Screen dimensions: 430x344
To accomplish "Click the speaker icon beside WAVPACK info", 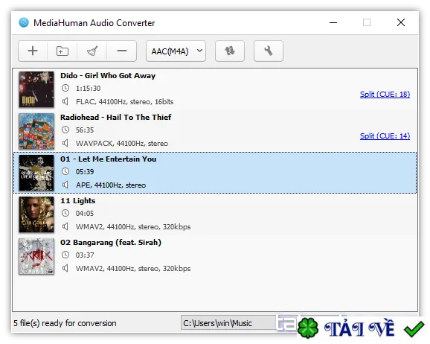I will coord(65,143).
